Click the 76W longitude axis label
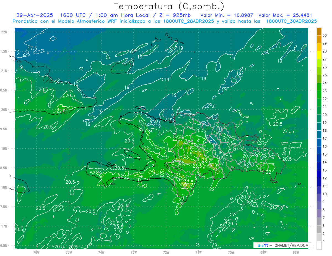The image size is (332, 256). [x=36, y=252]
